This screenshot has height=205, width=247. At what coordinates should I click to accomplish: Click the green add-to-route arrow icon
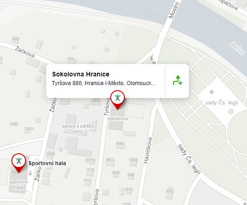[x=177, y=80]
